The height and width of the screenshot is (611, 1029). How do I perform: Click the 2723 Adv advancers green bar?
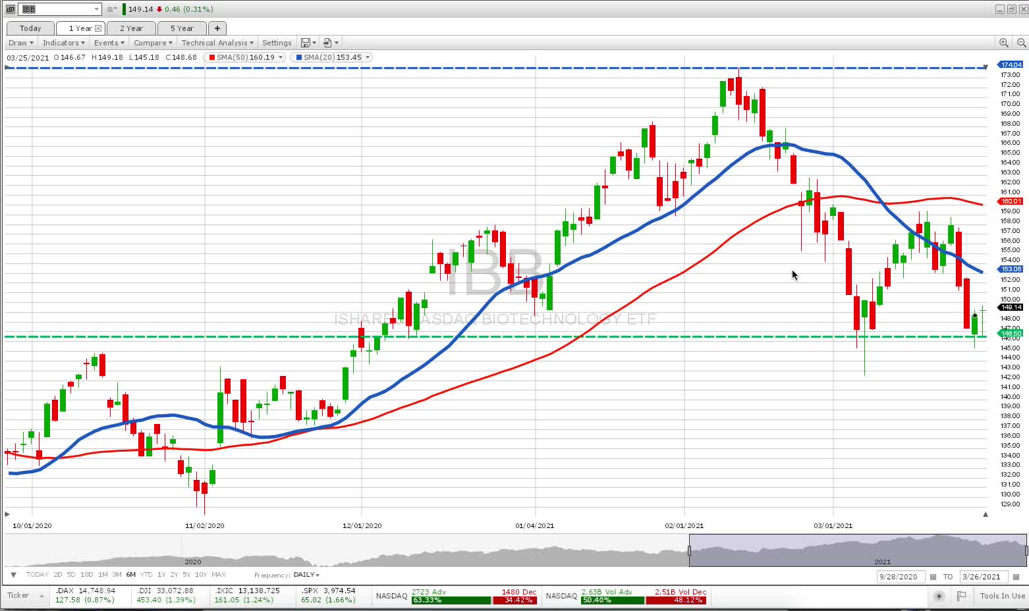click(x=451, y=600)
